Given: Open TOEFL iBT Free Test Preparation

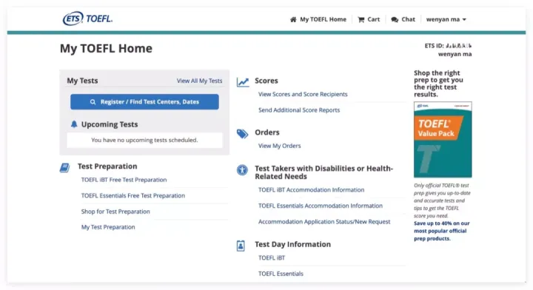Looking at the screenshot, I should (x=124, y=180).
